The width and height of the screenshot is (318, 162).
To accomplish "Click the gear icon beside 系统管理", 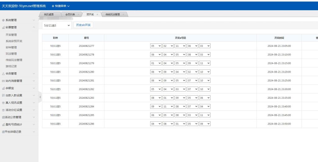I will coord(3,20).
